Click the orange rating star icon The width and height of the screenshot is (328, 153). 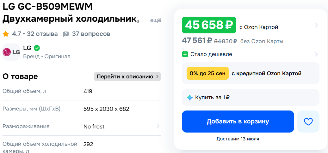pos(6,34)
